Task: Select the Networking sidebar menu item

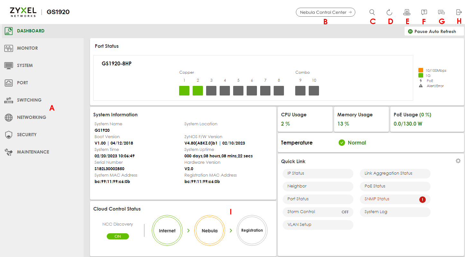Action: click(31, 117)
